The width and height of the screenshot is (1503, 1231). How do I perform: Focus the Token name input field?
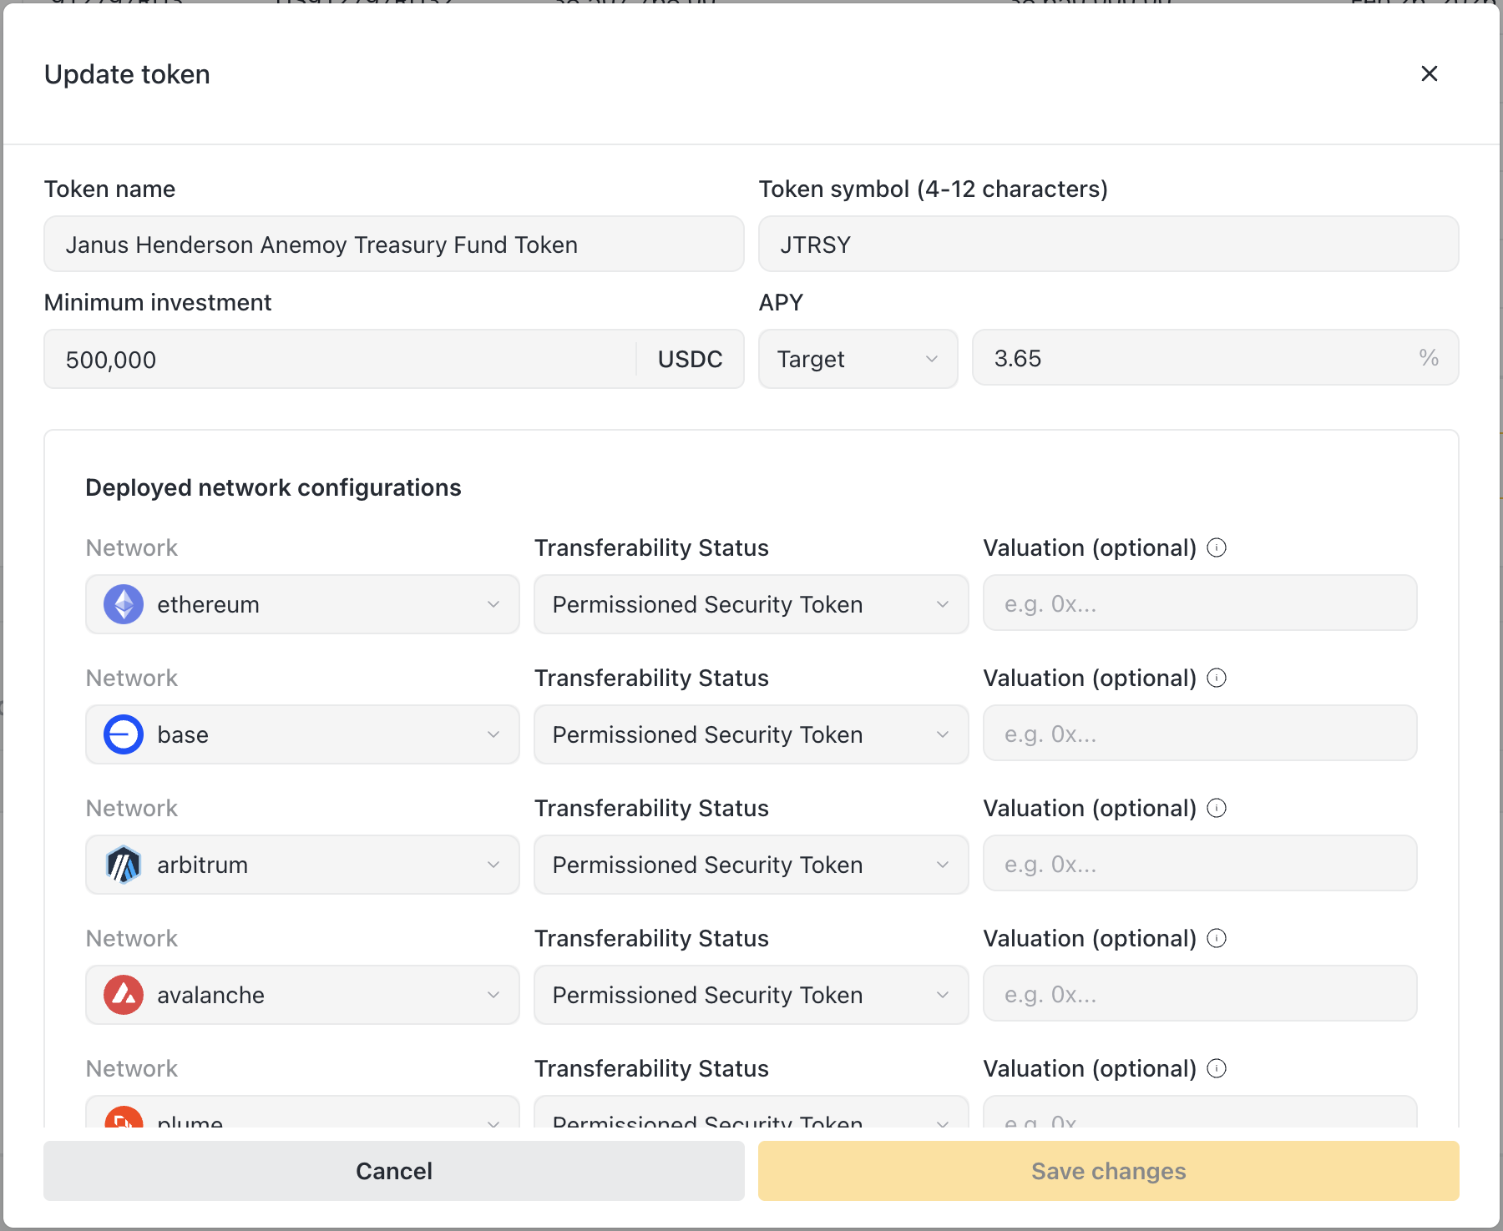click(393, 245)
